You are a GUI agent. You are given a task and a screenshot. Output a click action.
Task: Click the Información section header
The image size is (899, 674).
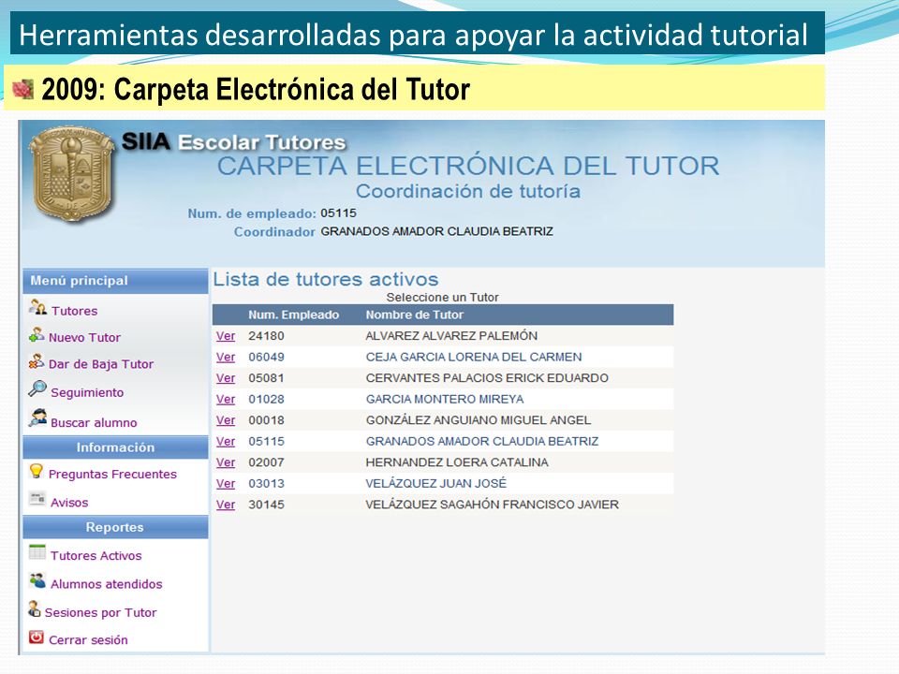tap(115, 447)
